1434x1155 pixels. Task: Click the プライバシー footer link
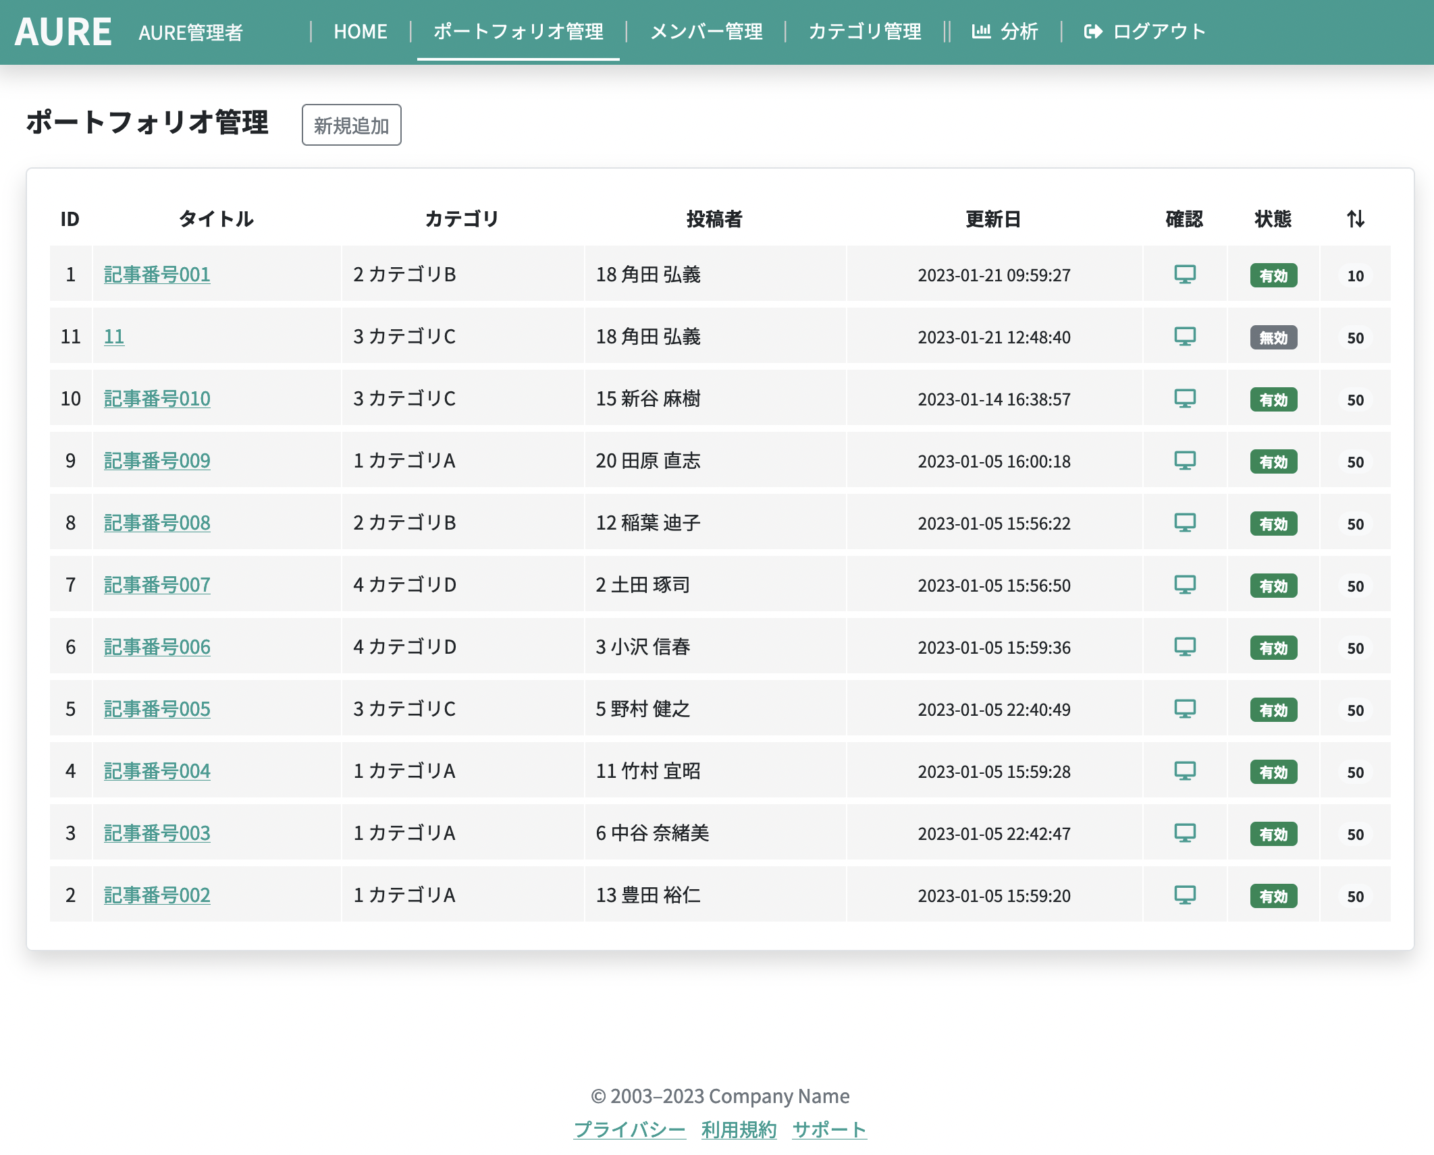pyautogui.click(x=629, y=1129)
